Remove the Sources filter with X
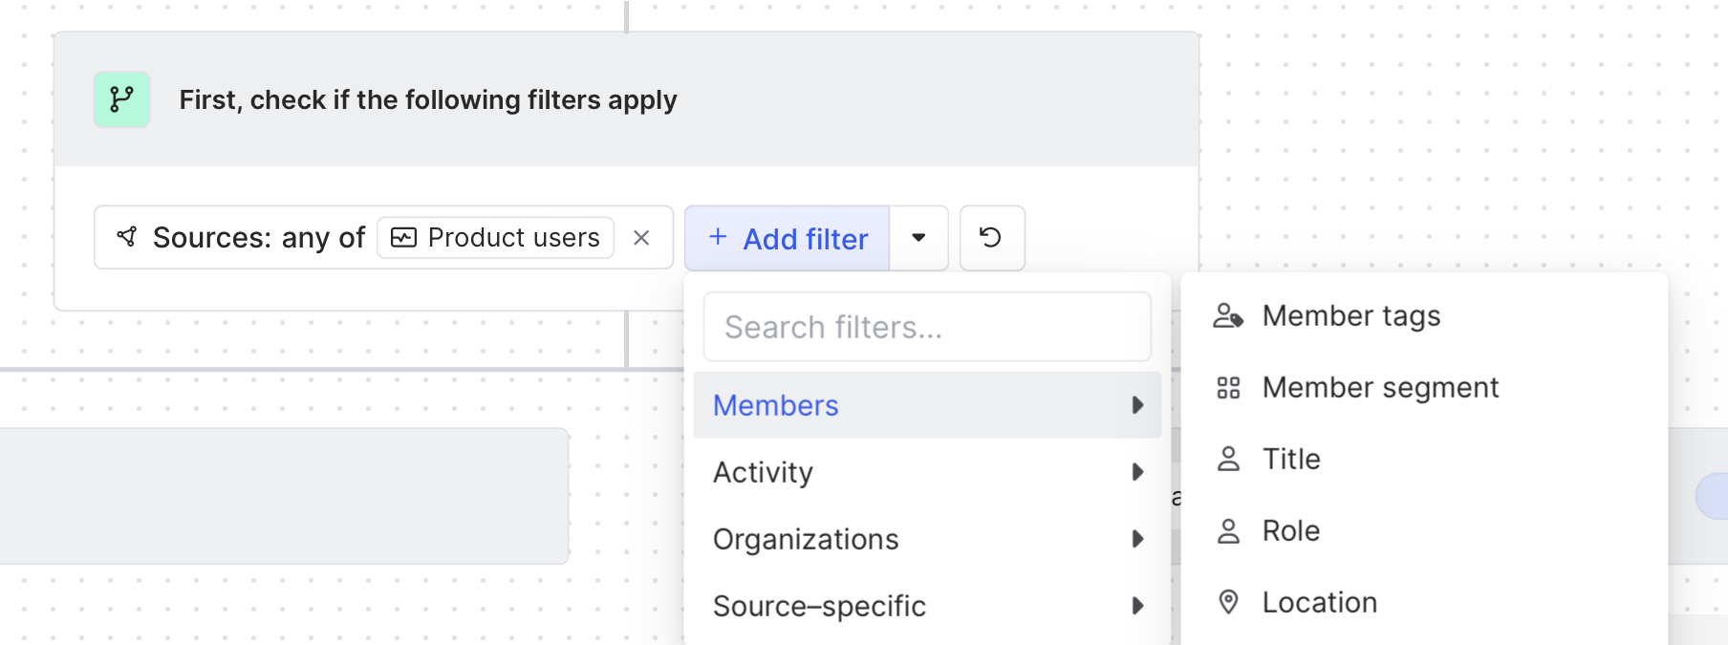This screenshot has height=645, width=1728. pyautogui.click(x=641, y=238)
